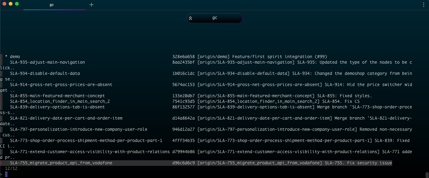Click the [origin/SLA-934-disable-default-data] remote ref
429x178 pixels.
point(244,74)
